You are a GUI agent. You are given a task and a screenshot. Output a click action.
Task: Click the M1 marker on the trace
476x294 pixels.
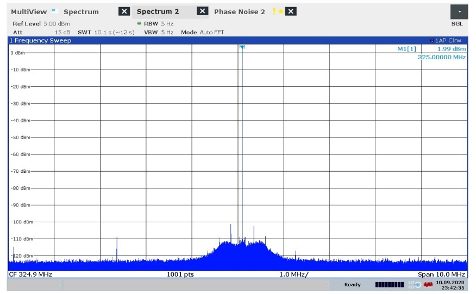tap(242, 47)
